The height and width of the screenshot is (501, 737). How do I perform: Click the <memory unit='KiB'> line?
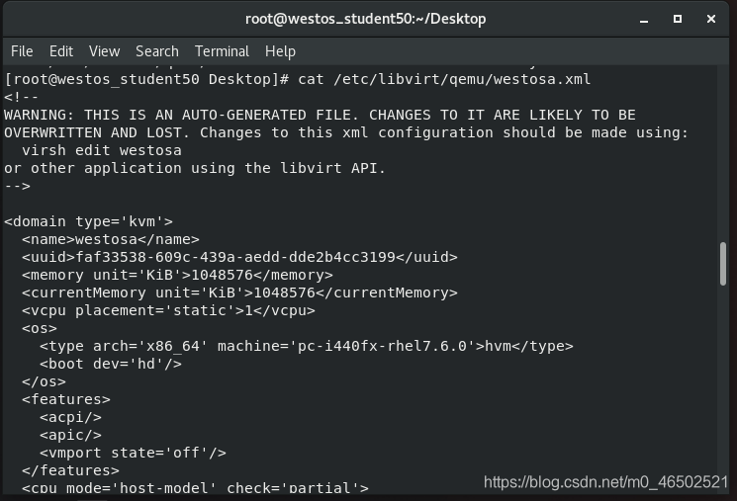tap(177, 275)
